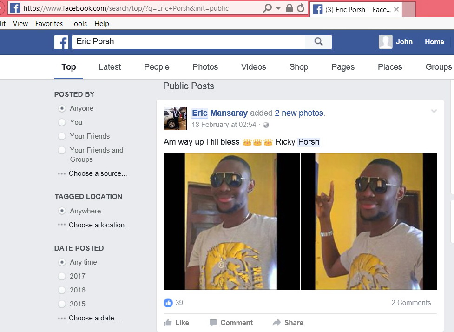Open the right photo with raised hand

click(x=368, y=222)
